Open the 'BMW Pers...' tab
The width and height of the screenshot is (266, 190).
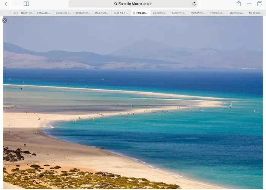coord(179,13)
